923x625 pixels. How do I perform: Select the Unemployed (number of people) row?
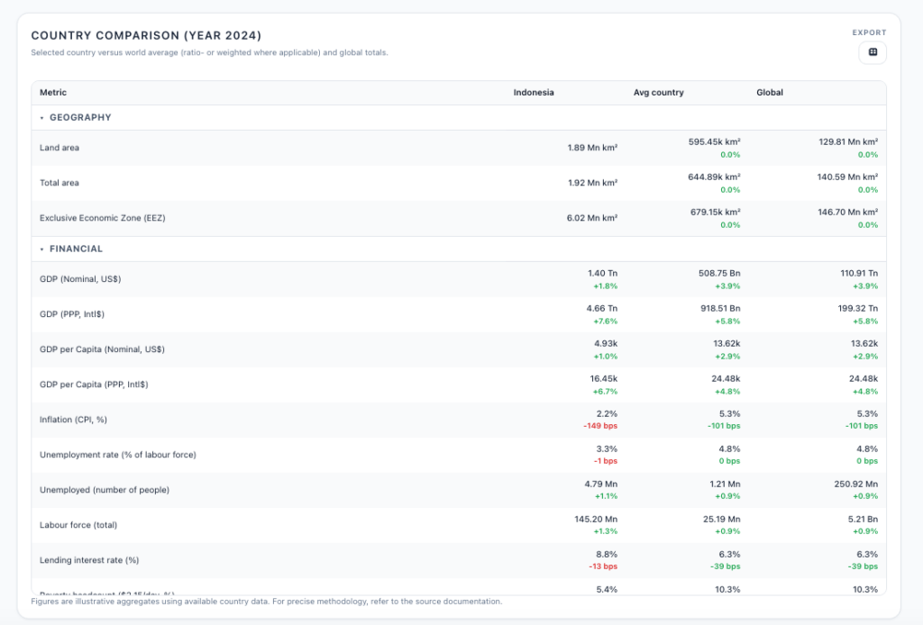click(105, 490)
